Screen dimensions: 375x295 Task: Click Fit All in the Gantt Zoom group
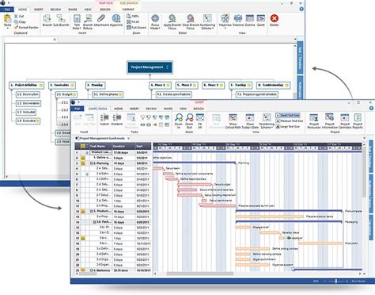click(x=200, y=121)
